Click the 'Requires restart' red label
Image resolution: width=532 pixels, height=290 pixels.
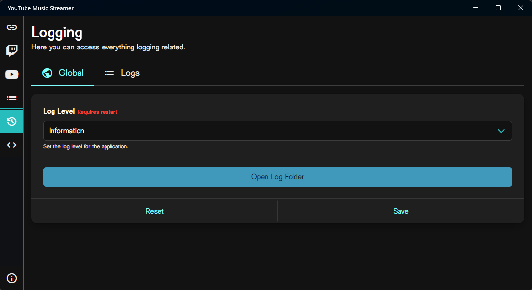click(97, 112)
